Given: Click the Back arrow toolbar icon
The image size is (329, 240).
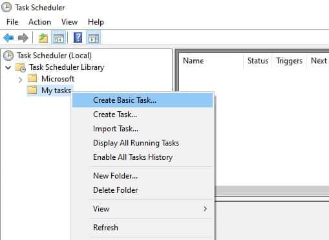Looking at the screenshot, I should point(8,38).
